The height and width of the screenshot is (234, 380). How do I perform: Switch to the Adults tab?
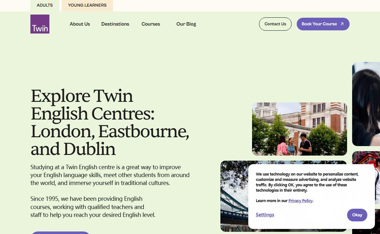point(45,5)
